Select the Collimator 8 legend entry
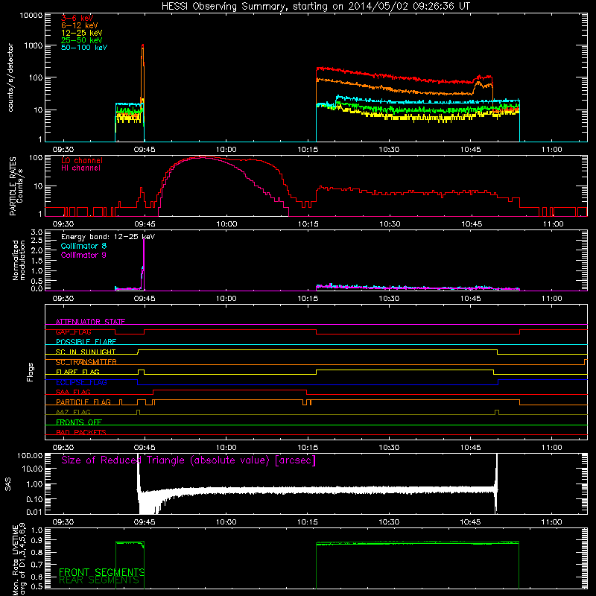The width and height of the screenshot is (596, 596). pos(83,246)
